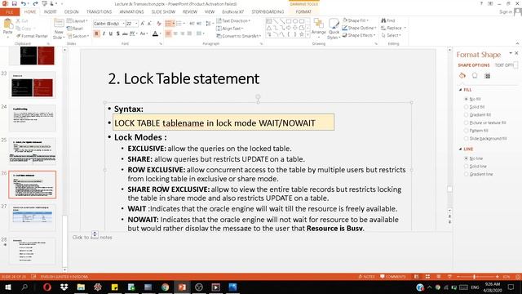
Task: Clear all formatting
Action: [x=159, y=24]
